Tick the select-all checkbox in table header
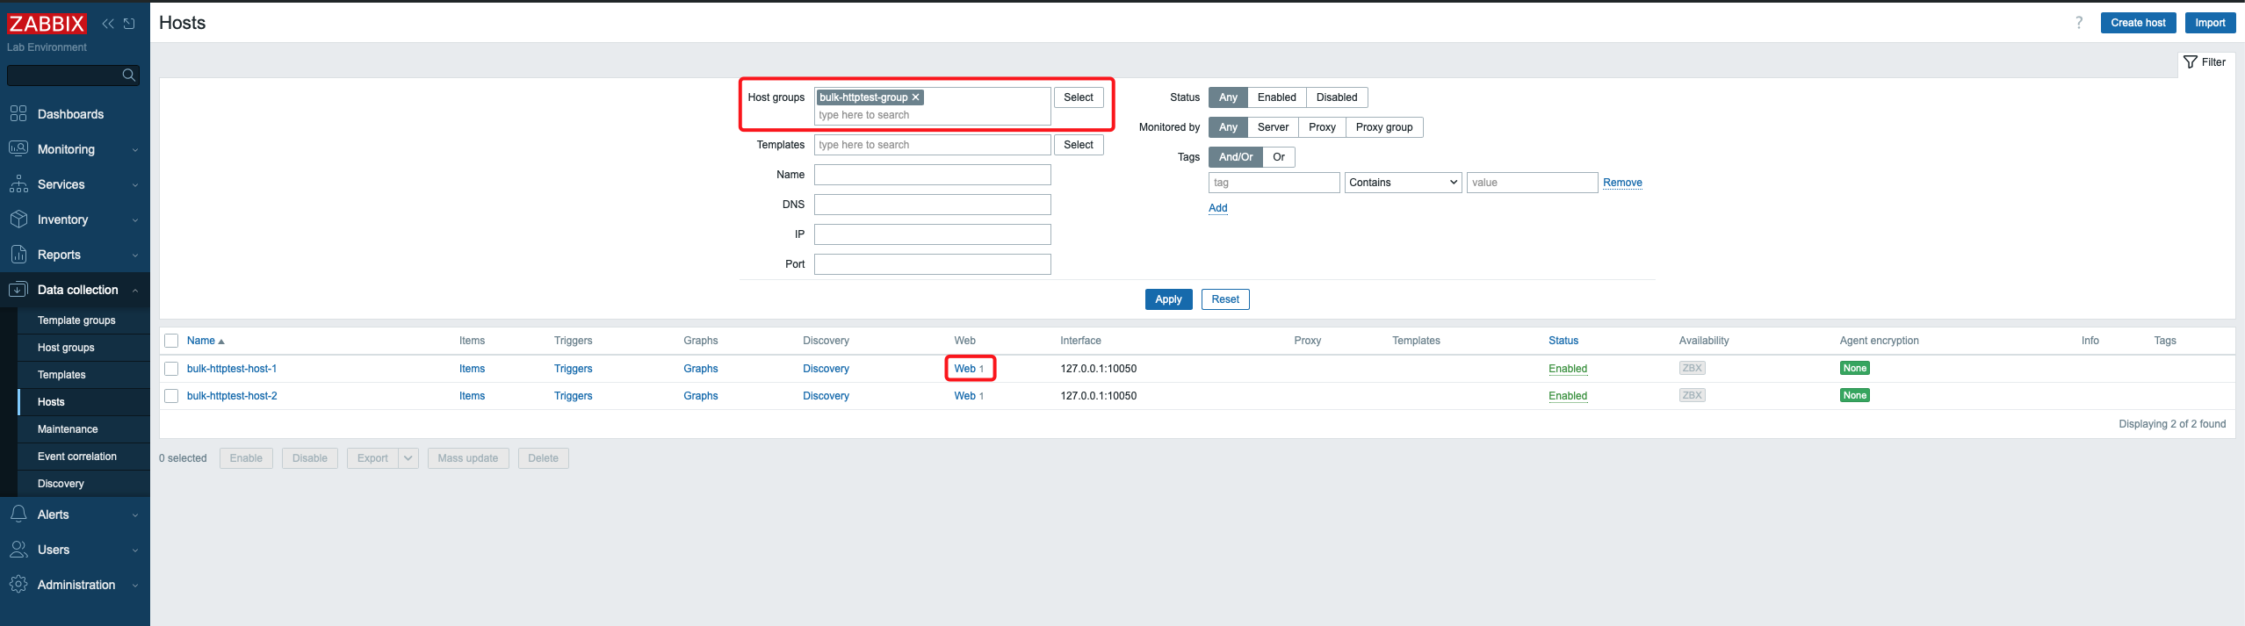 (171, 341)
